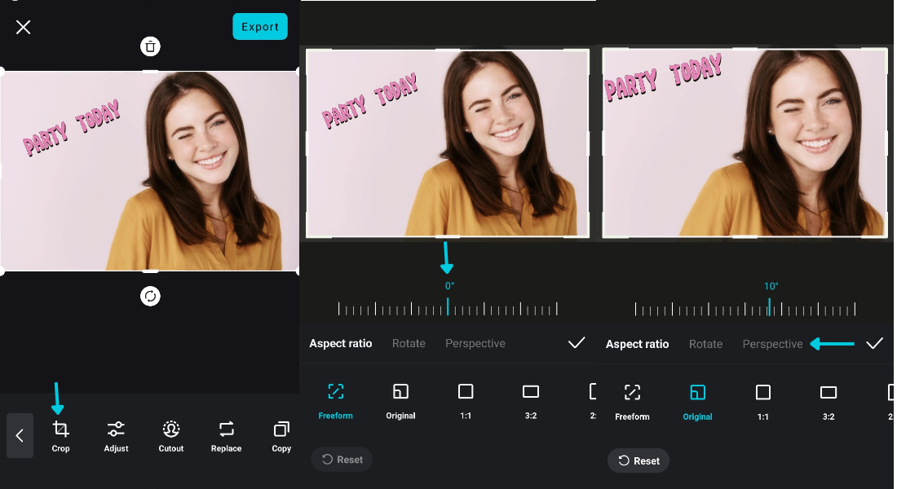Tap the dimmed Reset button in middle panel

click(x=342, y=460)
